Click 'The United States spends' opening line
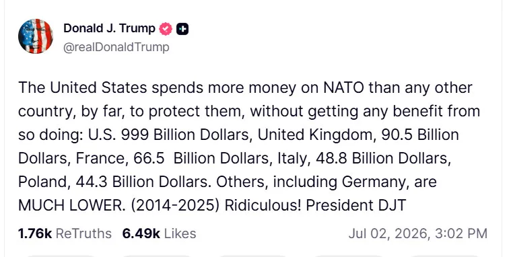This screenshot has width=513, height=257. click(x=110, y=88)
